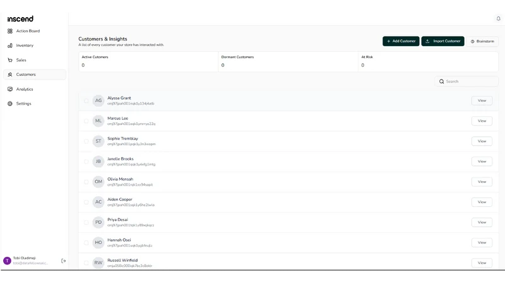The image size is (505, 284).
Task: Click the Customers person icon
Action: click(x=10, y=74)
